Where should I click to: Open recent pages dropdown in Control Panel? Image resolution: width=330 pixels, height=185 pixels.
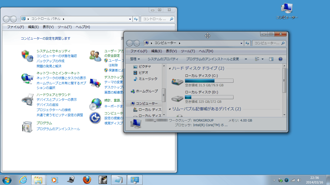pos(19,19)
